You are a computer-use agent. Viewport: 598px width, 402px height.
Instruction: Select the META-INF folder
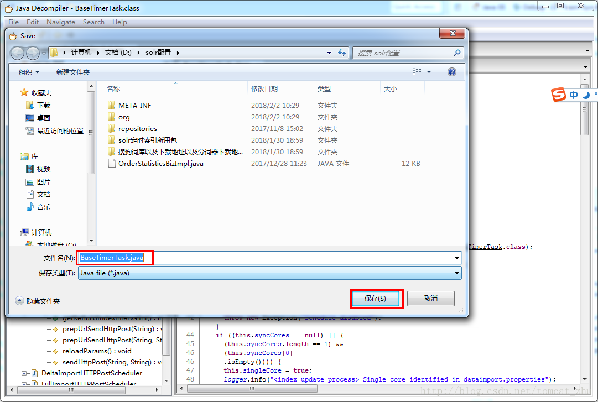pyautogui.click(x=134, y=105)
